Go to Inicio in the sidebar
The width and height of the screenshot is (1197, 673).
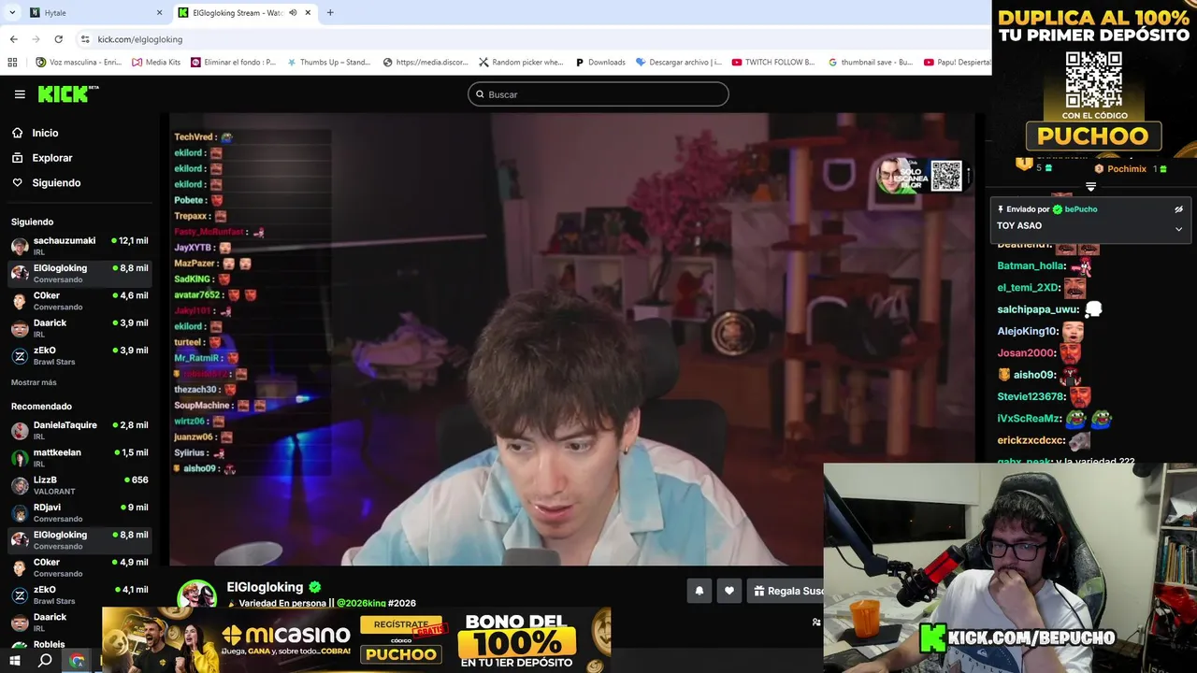click(x=45, y=133)
